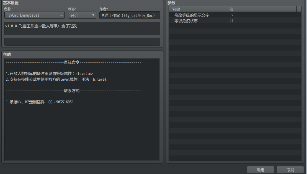
Task: Click the 备注命令 heading in the help text
Action: 72,62
